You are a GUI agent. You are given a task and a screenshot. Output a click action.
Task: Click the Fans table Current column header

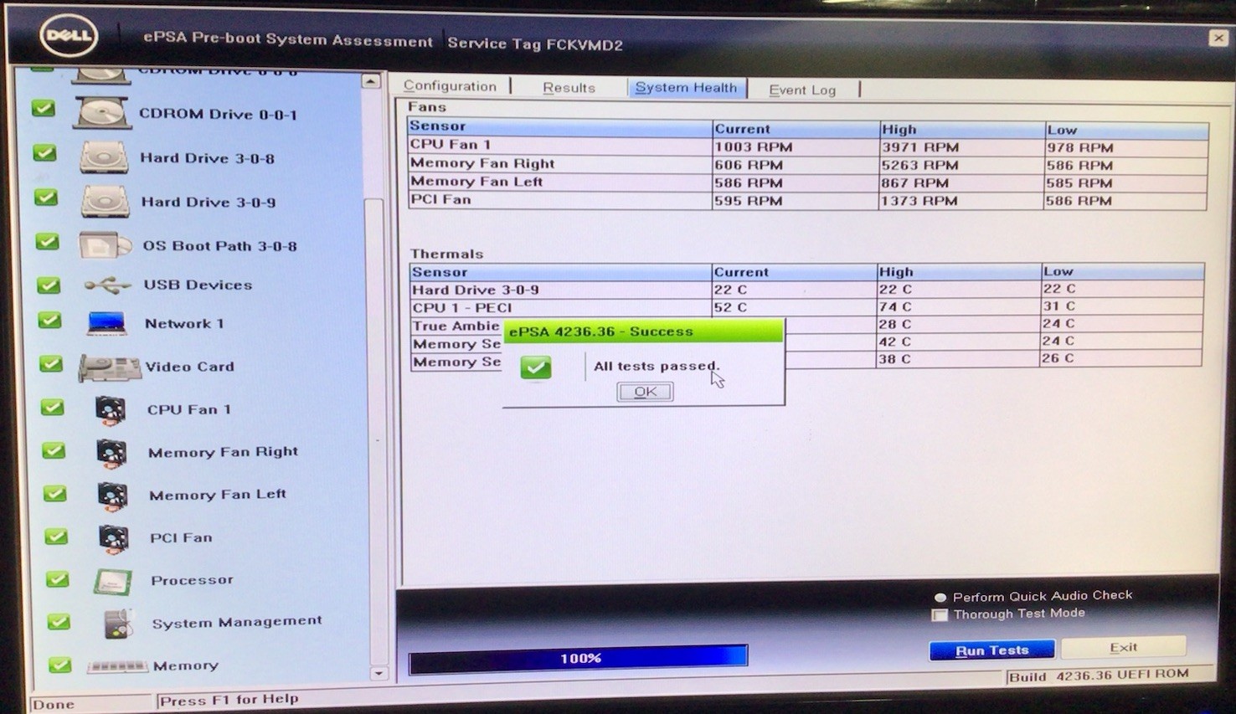point(796,129)
